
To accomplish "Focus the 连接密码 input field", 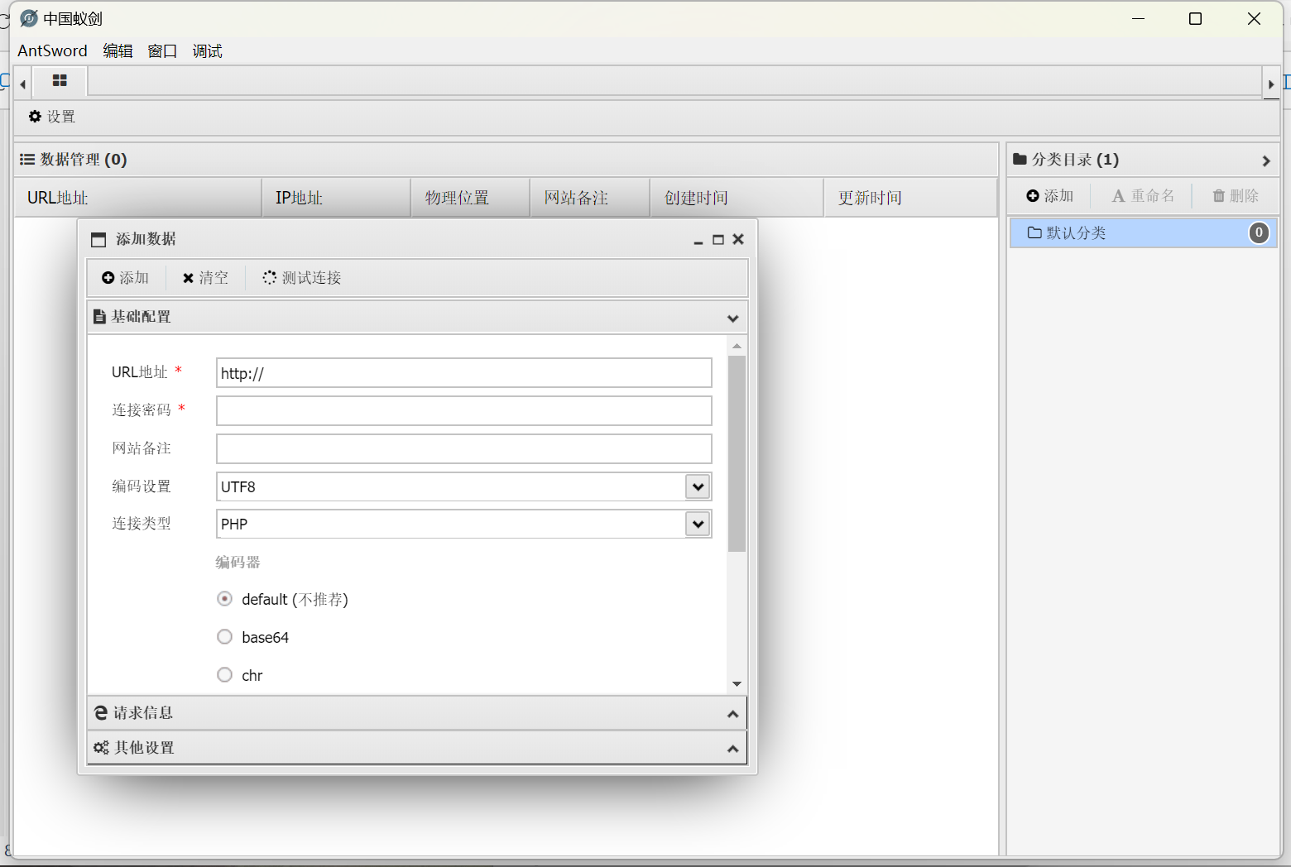I will pyautogui.click(x=464, y=411).
